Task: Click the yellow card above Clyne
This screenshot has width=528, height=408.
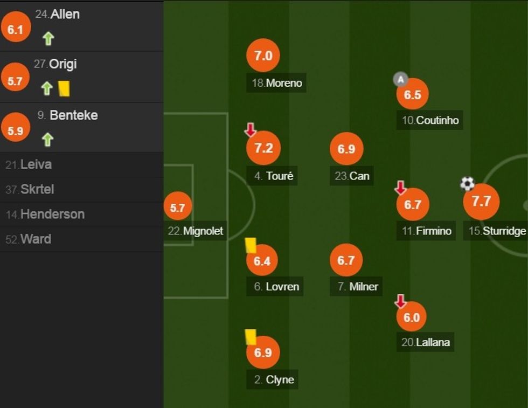Action: [x=251, y=337]
